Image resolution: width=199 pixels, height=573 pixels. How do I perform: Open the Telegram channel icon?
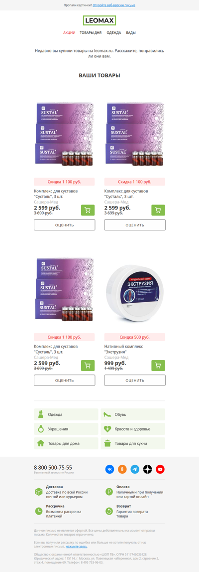[x=135, y=469]
